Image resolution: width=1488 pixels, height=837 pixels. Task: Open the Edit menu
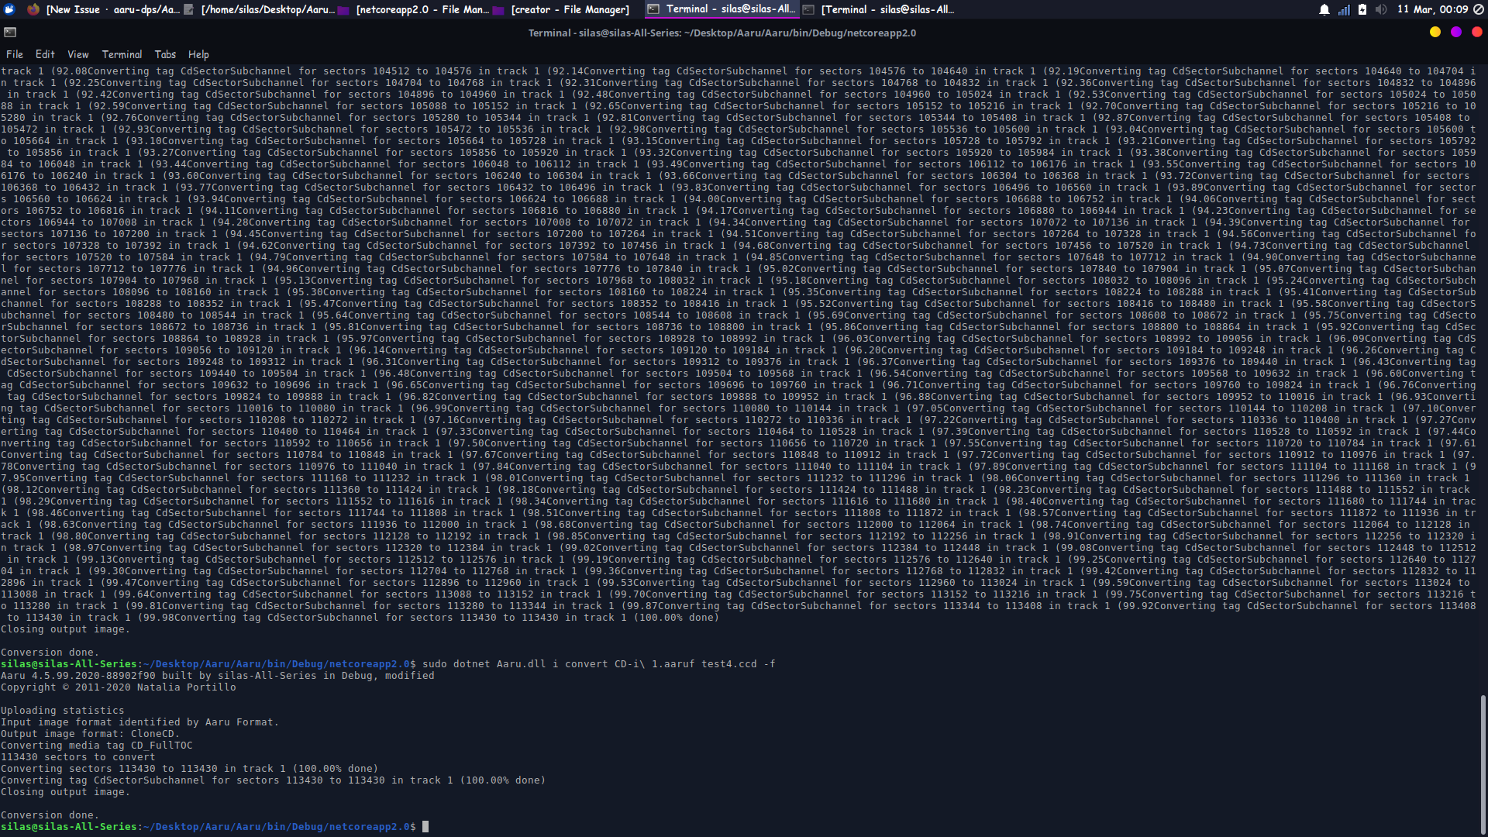click(x=45, y=54)
